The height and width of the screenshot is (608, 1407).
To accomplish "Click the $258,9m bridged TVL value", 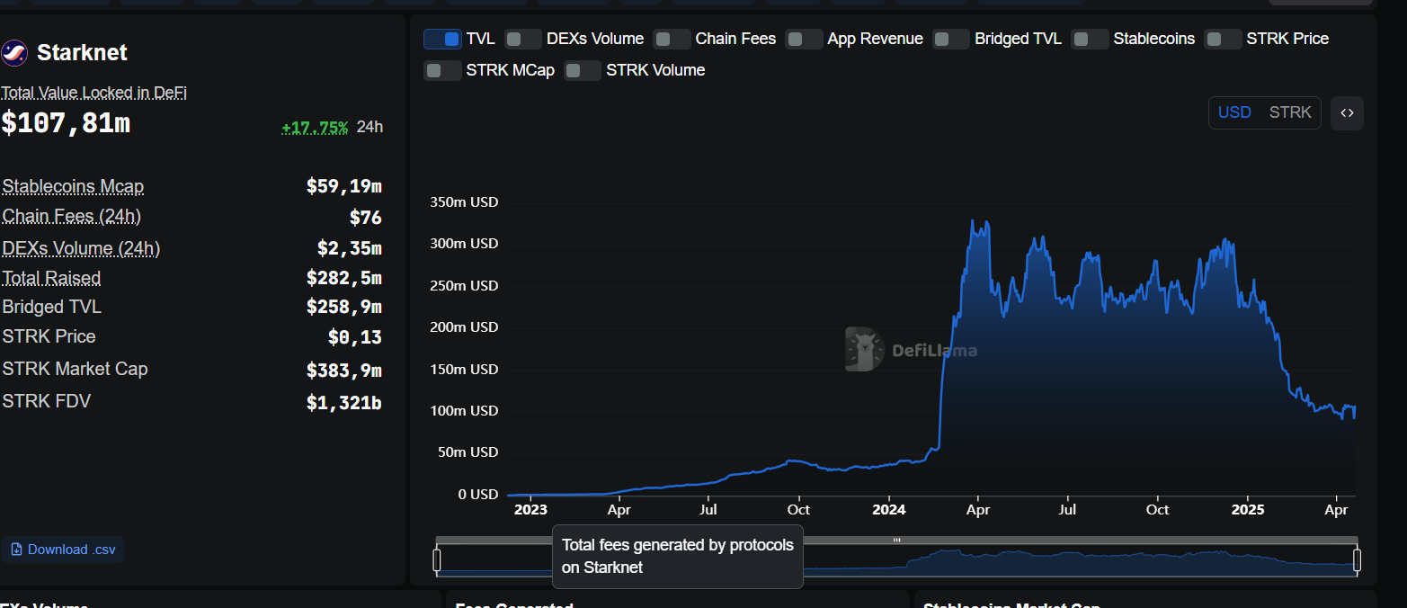I will (344, 308).
